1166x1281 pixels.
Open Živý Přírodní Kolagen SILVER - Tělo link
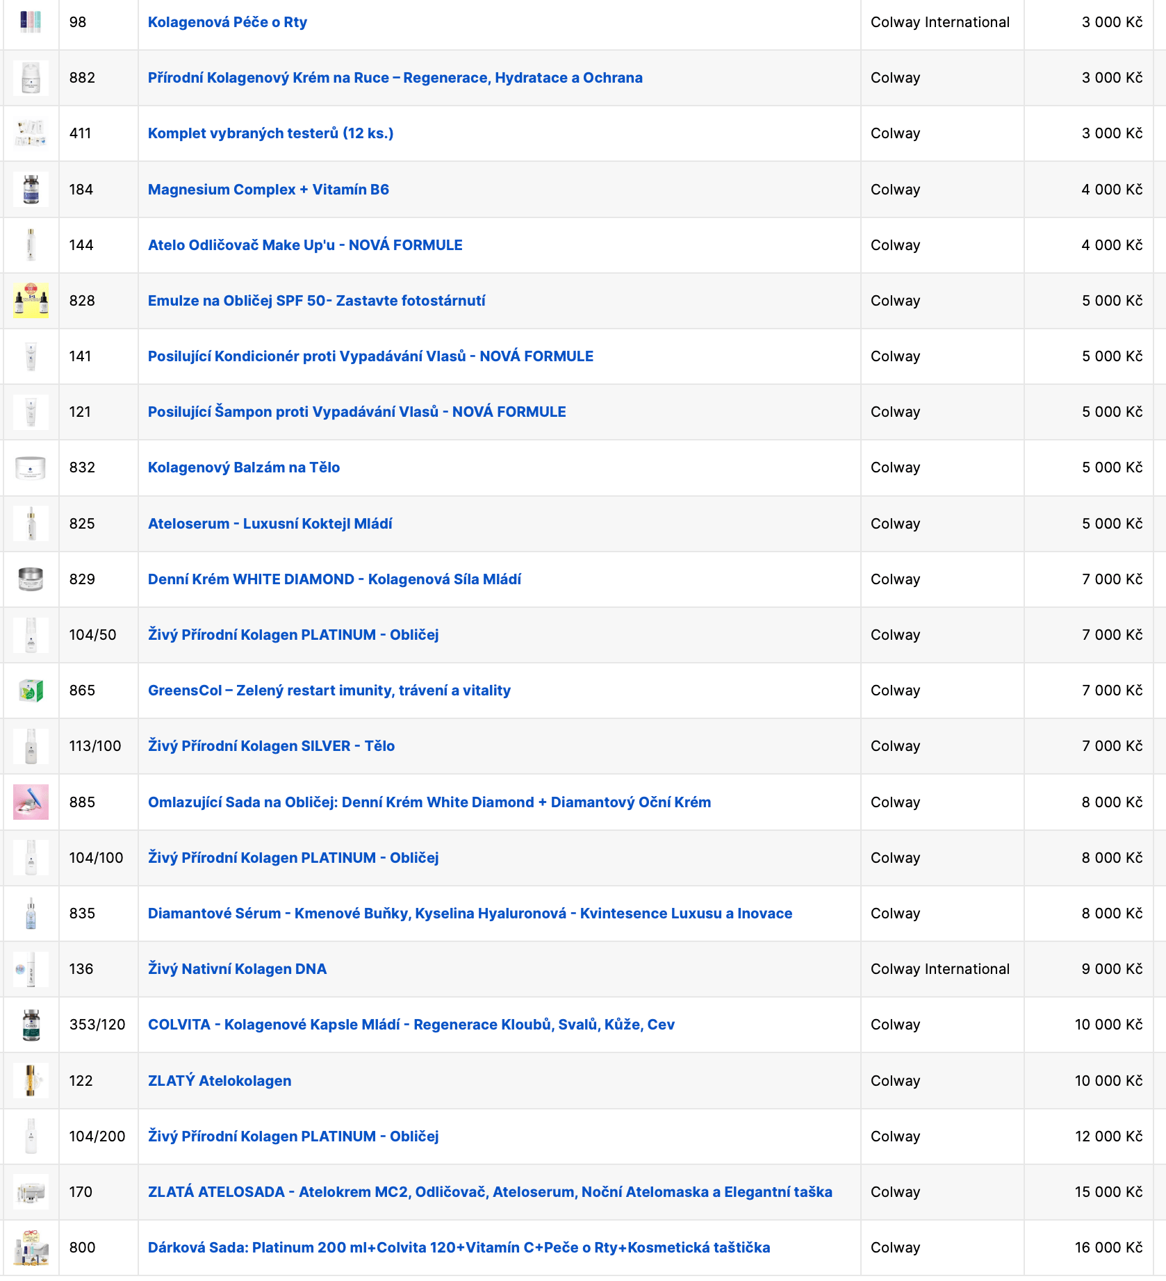click(271, 746)
